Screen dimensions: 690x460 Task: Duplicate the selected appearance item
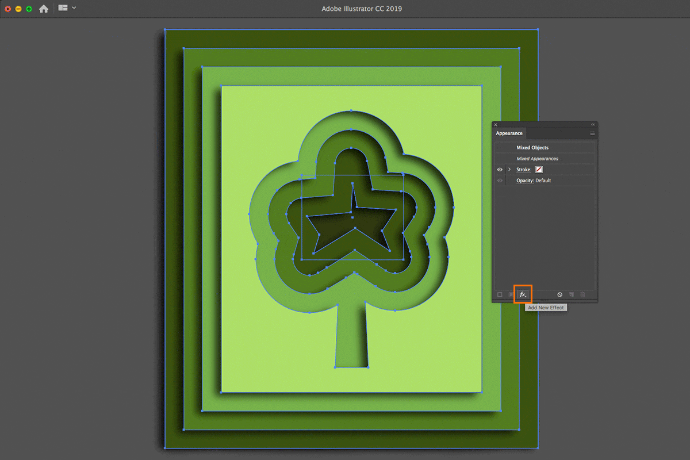click(572, 294)
